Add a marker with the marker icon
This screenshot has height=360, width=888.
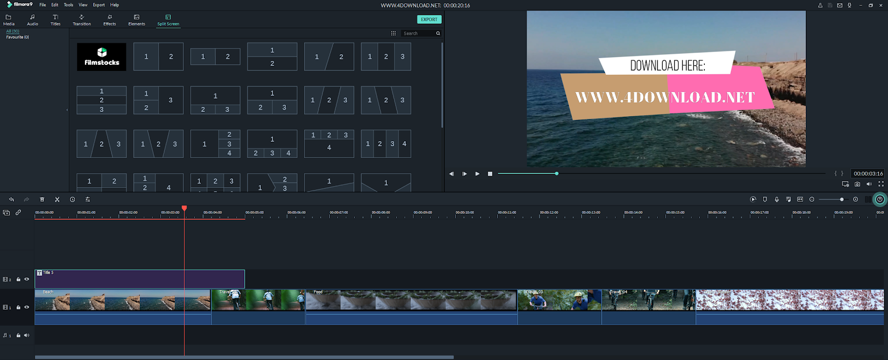click(765, 199)
